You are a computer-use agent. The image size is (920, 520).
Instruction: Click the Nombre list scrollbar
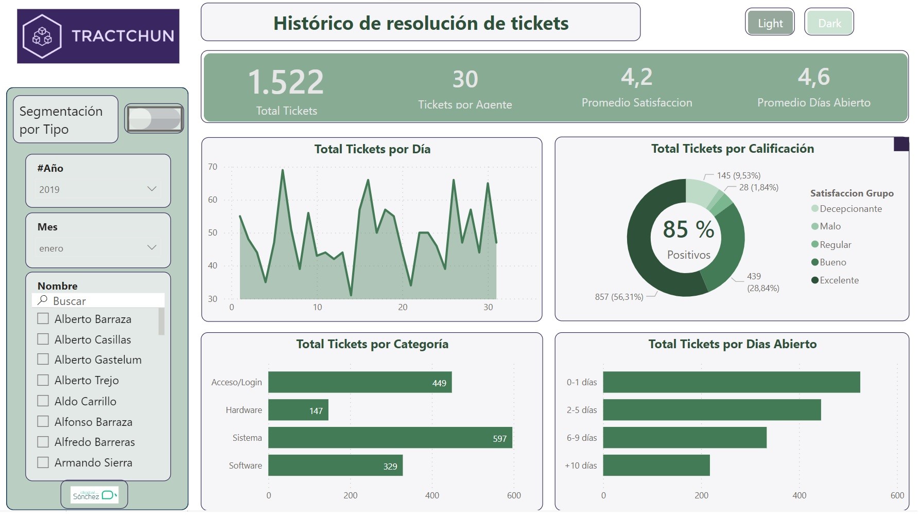(161, 321)
